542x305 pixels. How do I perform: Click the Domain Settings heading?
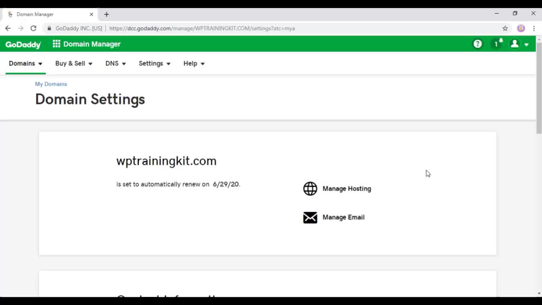90,99
